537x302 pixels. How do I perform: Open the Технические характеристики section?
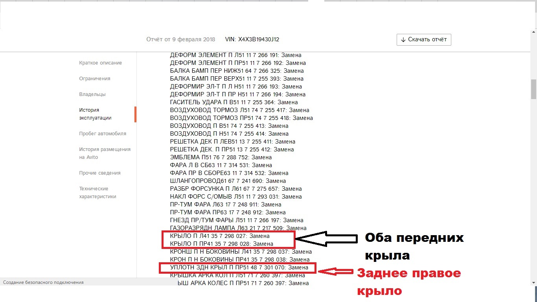point(97,193)
